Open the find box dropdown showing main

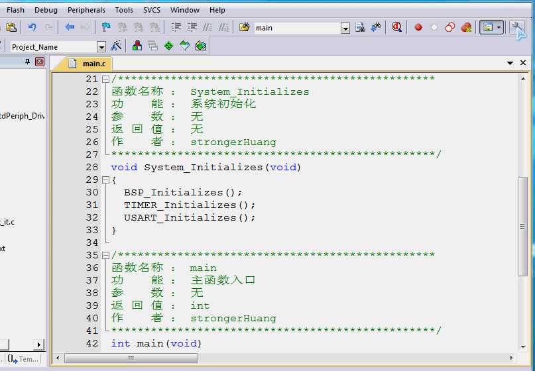[x=345, y=28]
